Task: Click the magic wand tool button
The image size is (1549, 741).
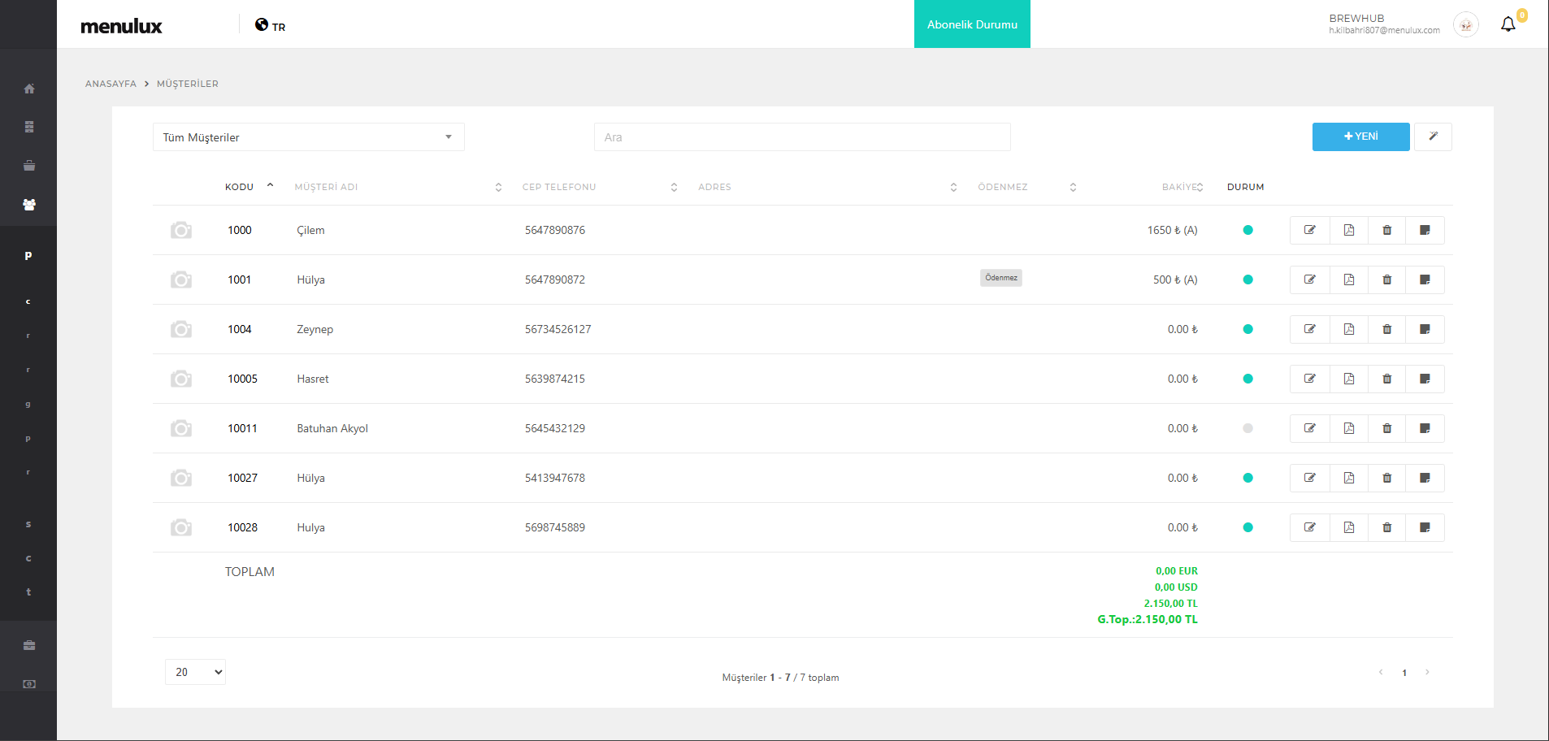Action: coord(1433,136)
